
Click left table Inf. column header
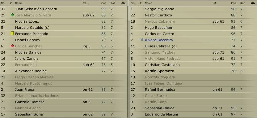click(x=85, y=3)
